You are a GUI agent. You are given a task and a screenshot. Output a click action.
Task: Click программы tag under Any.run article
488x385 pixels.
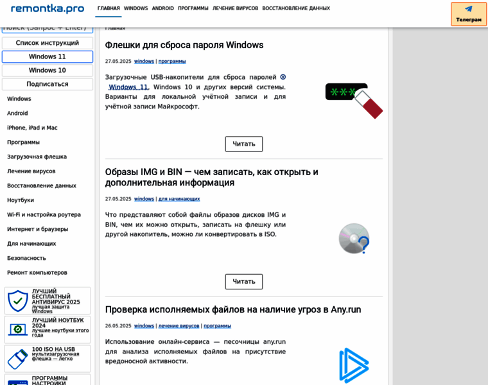tap(217, 325)
